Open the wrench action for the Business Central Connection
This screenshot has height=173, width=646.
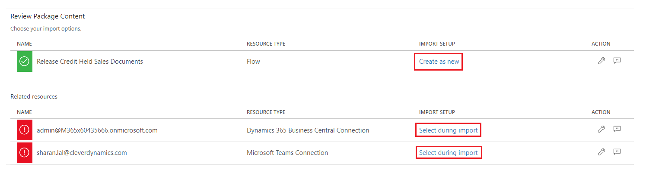pyautogui.click(x=601, y=129)
